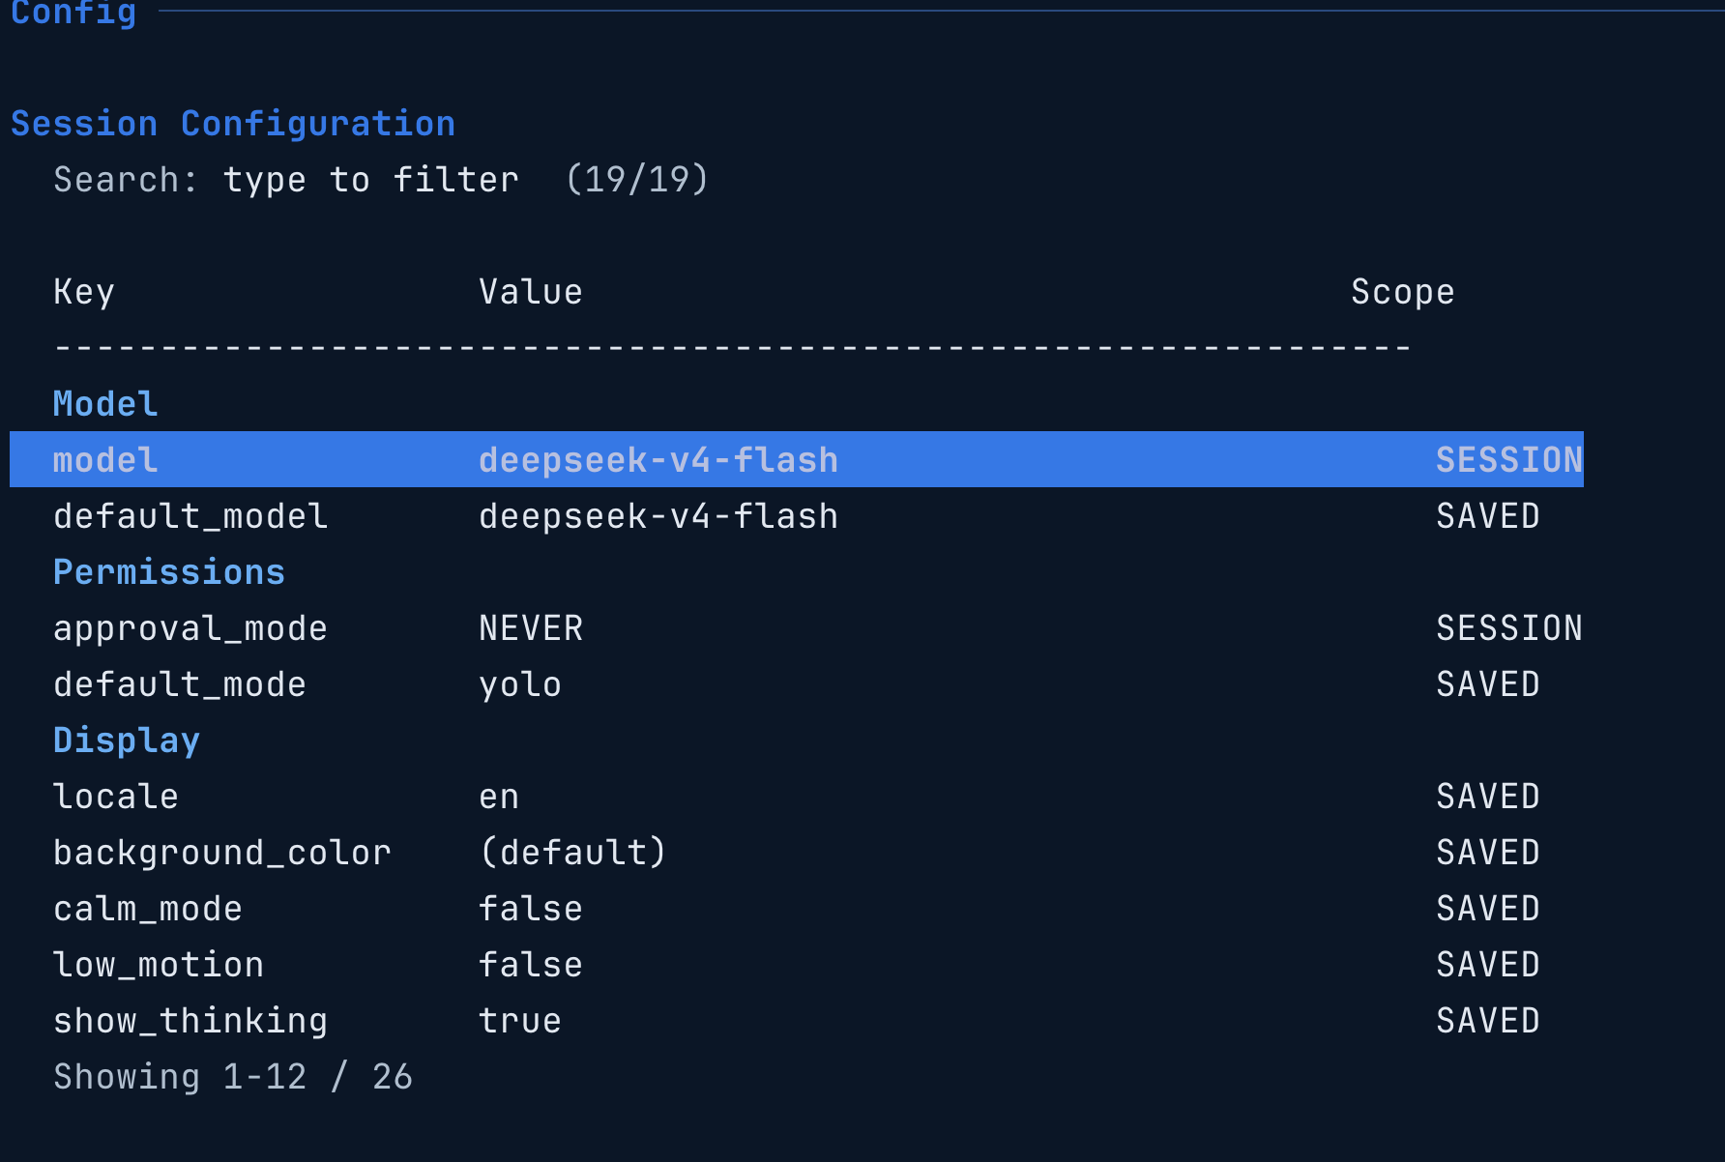Open the approval_mode setting
The height and width of the screenshot is (1162, 1725).
click(797, 627)
